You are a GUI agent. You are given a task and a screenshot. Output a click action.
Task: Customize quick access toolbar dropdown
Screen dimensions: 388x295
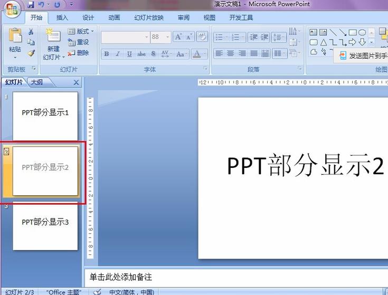point(71,4)
